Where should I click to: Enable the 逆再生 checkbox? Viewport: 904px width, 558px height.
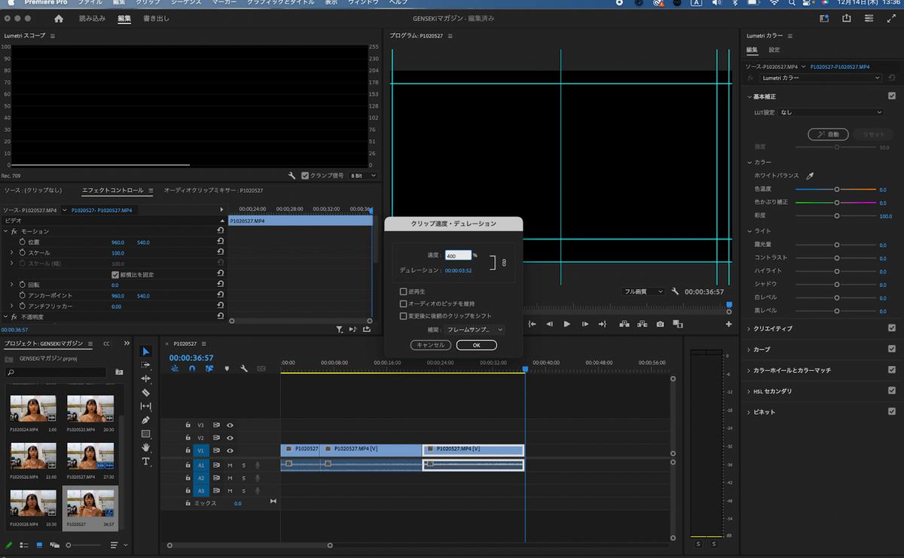404,291
